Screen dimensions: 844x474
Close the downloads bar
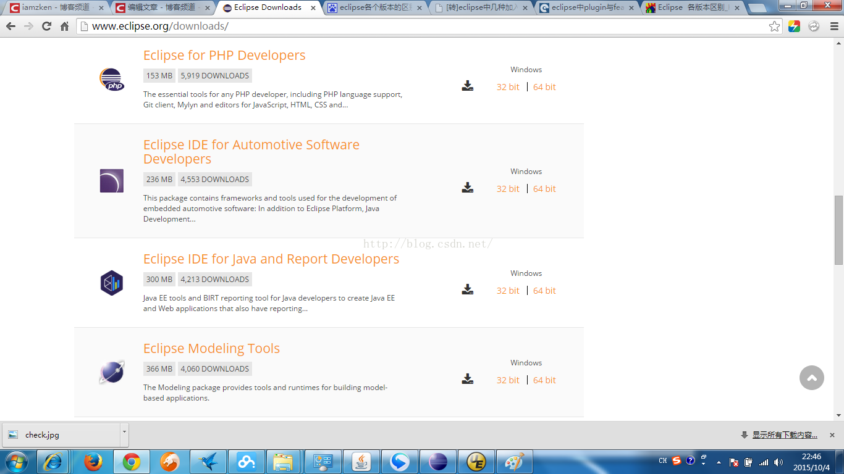832,435
